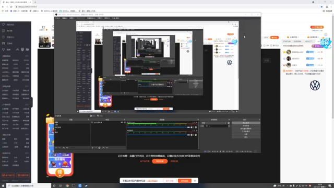The height and width of the screenshot is (188, 334).
Task: Add a new source in OBS sources panel
Action: 92,148
